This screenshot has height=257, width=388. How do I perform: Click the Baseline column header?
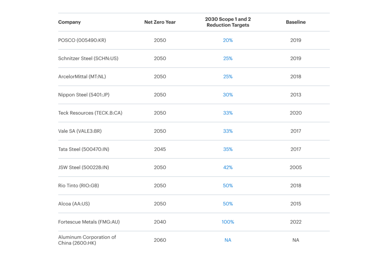296,22
